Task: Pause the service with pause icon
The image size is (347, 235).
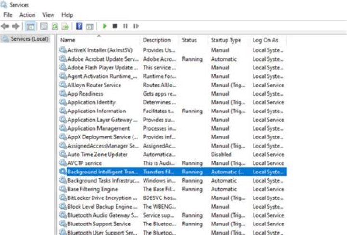Action: (125, 26)
